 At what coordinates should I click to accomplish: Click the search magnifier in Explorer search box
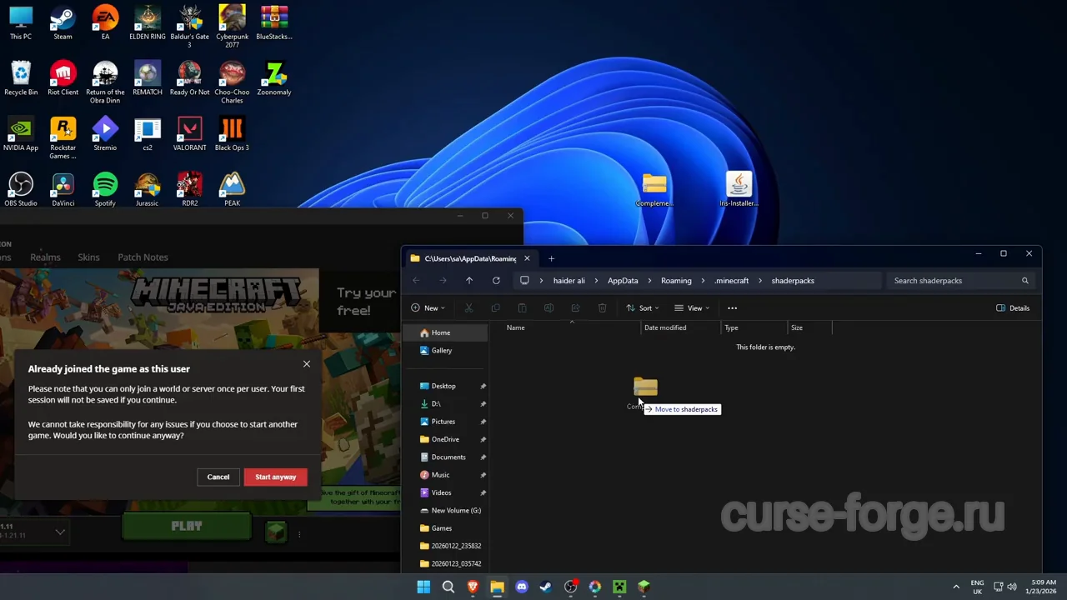[1025, 281]
